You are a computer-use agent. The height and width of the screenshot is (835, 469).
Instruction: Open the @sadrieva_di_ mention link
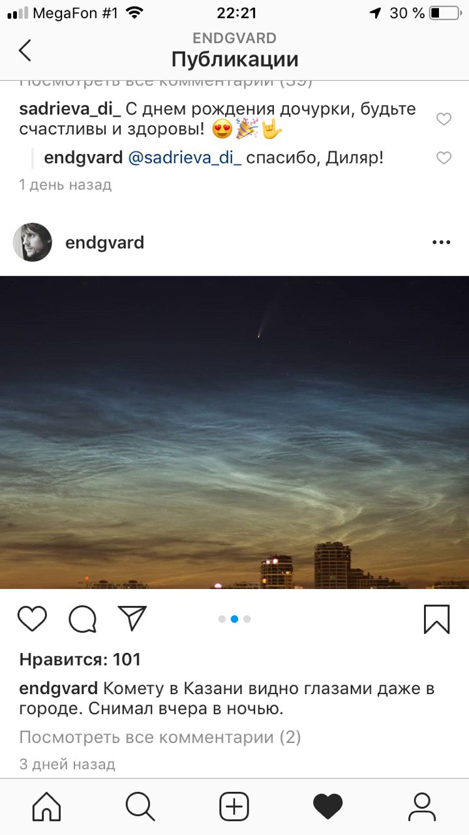point(185,158)
